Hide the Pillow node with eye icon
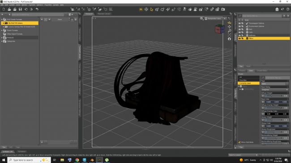 240,38
